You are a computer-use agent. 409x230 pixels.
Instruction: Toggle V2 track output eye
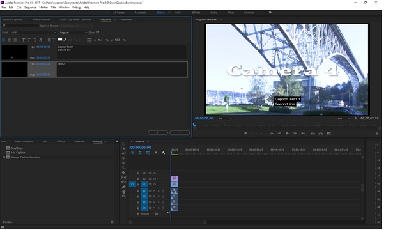click(x=155, y=179)
